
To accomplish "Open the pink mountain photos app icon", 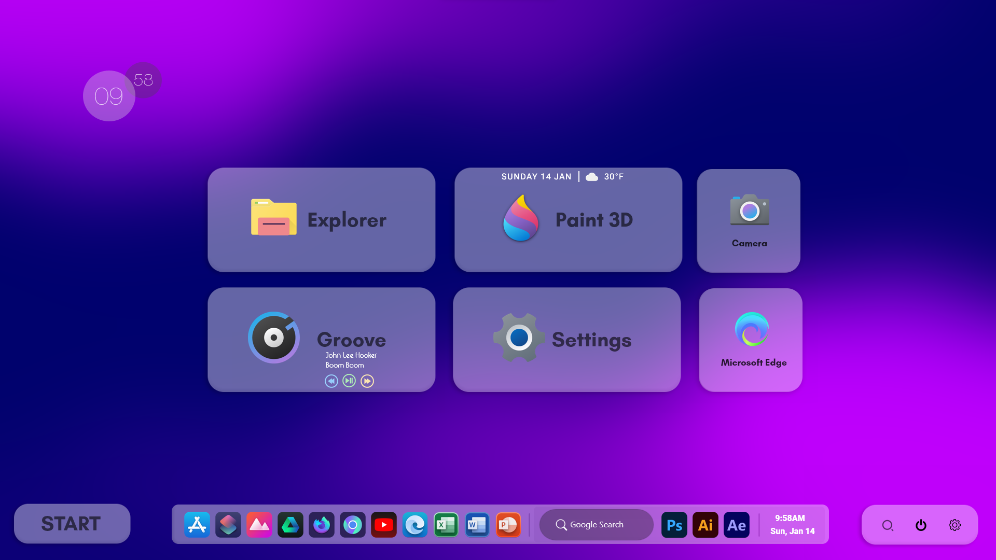I will pyautogui.click(x=259, y=525).
